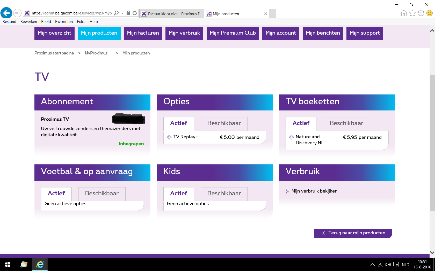435x271 pixels.
Task: Select Actief tab in Kids
Action: (x=179, y=194)
